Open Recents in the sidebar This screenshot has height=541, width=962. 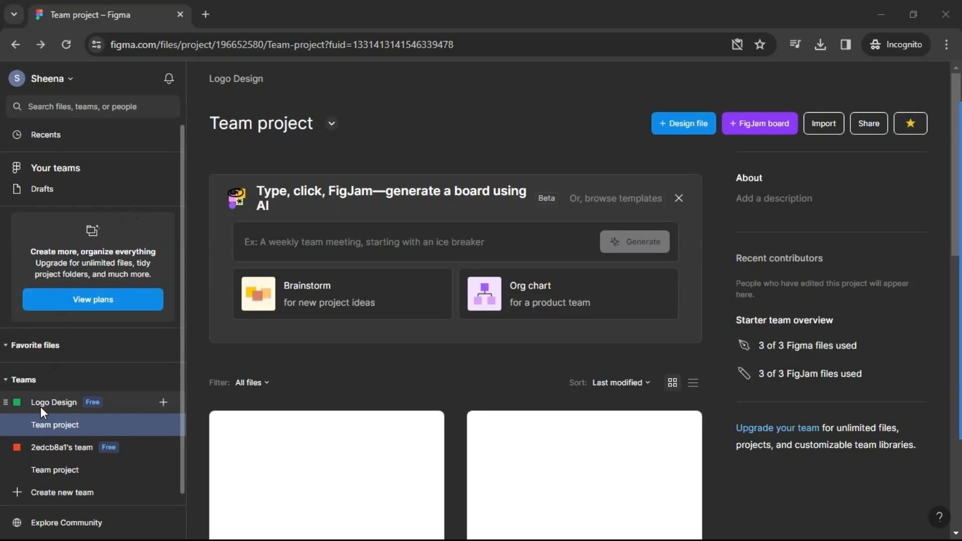46,135
